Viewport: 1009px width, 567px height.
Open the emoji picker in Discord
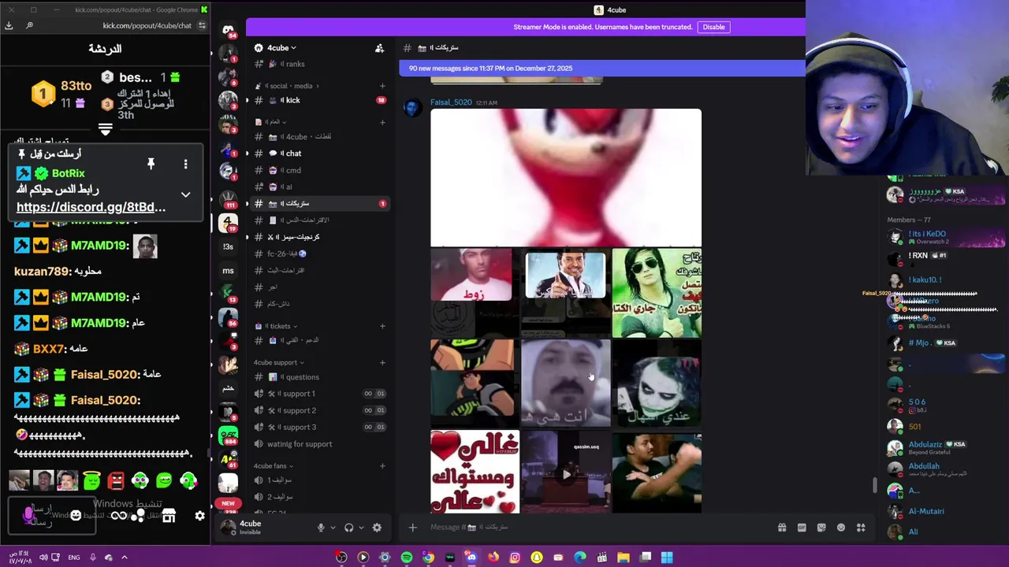[x=841, y=528]
